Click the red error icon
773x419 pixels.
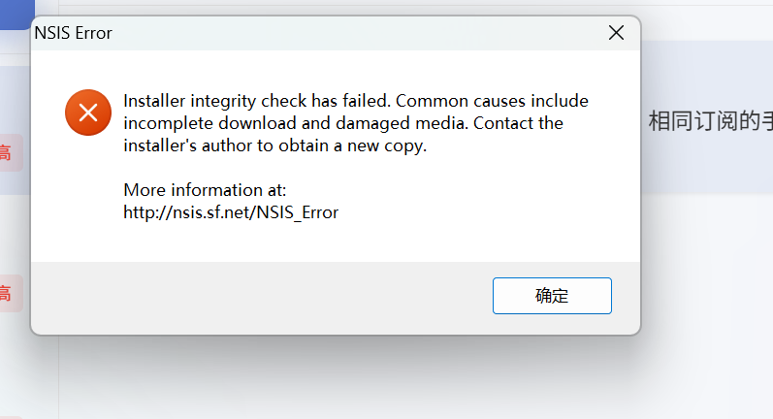[87, 113]
